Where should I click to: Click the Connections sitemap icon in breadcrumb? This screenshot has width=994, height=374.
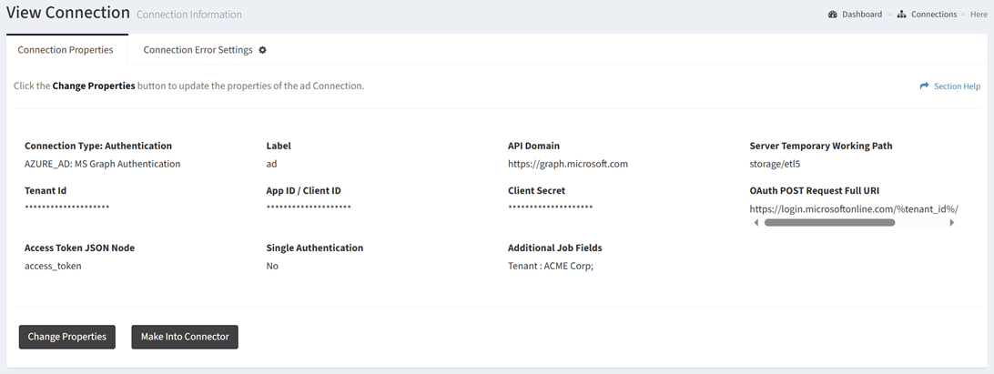pyautogui.click(x=901, y=15)
